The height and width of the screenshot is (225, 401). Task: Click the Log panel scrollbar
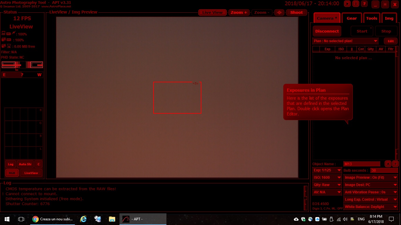click(x=306, y=197)
